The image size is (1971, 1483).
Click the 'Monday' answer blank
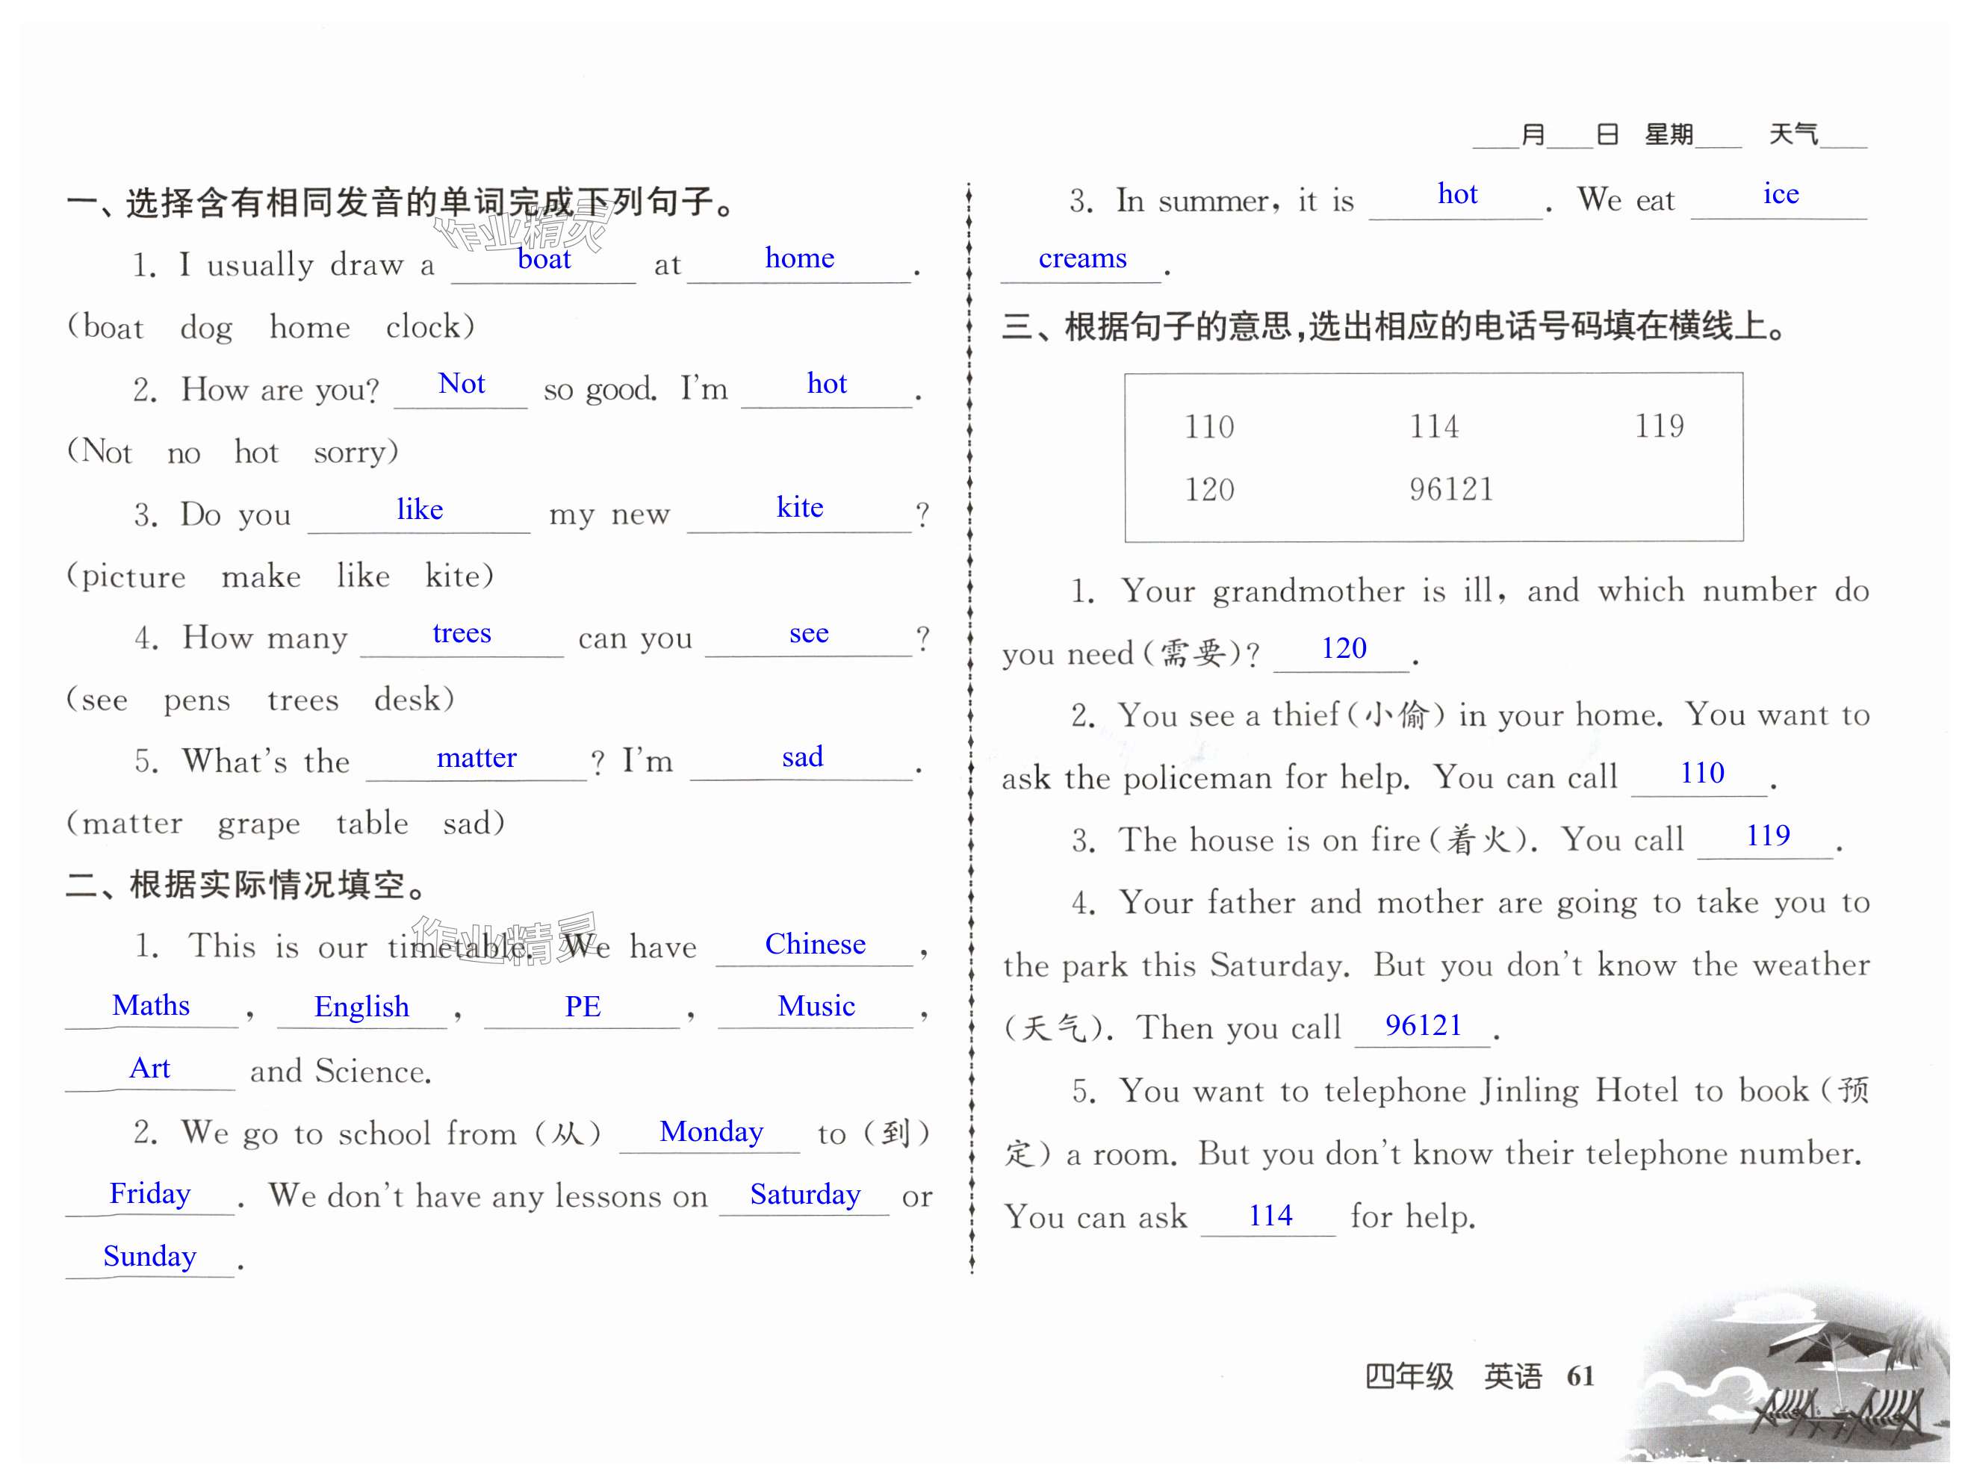pos(710,1131)
